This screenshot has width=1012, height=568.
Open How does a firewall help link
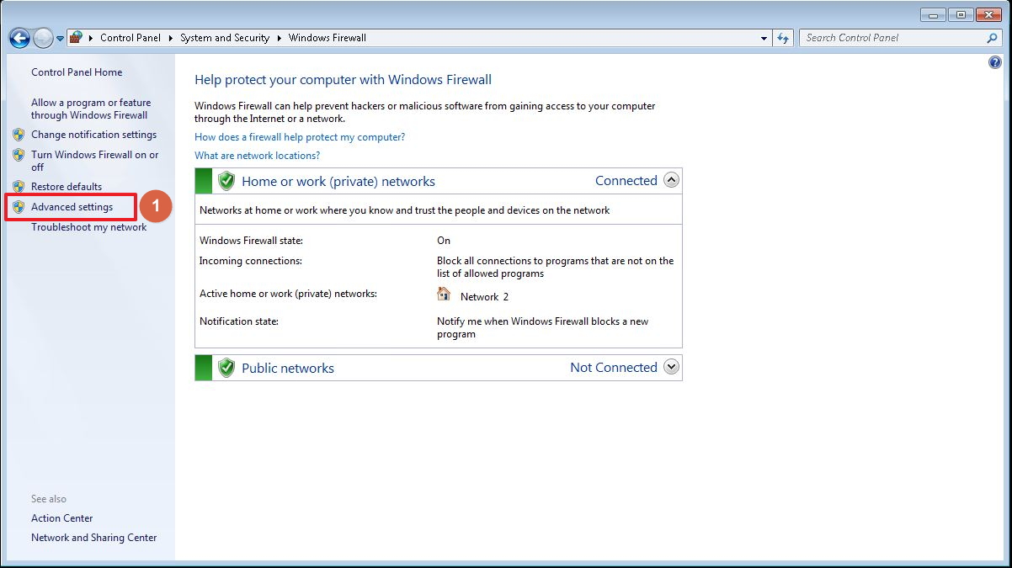coord(300,137)
